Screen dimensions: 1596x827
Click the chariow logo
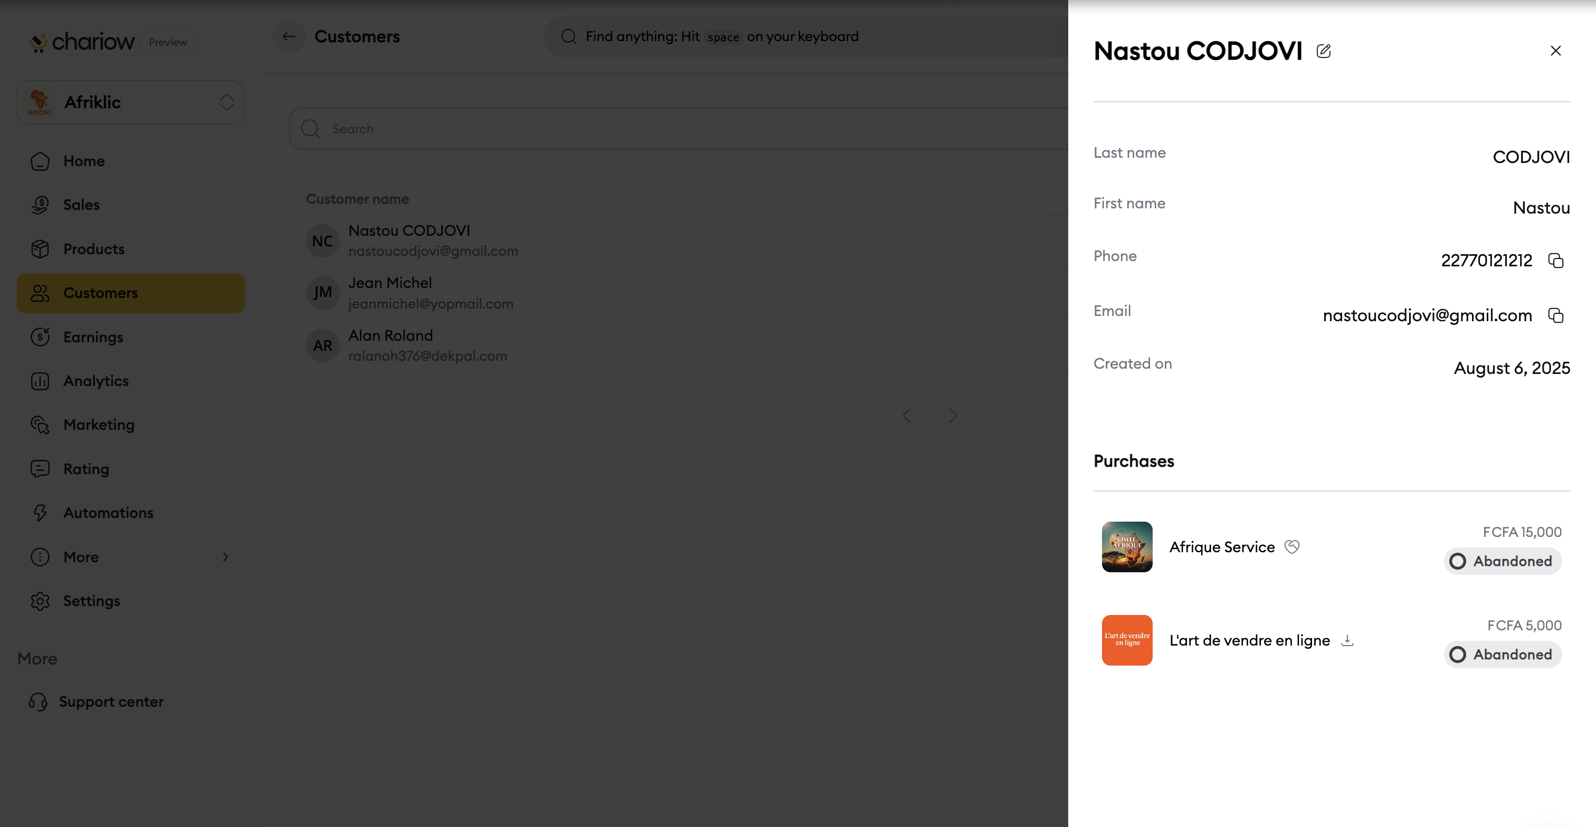coord(82,42)
